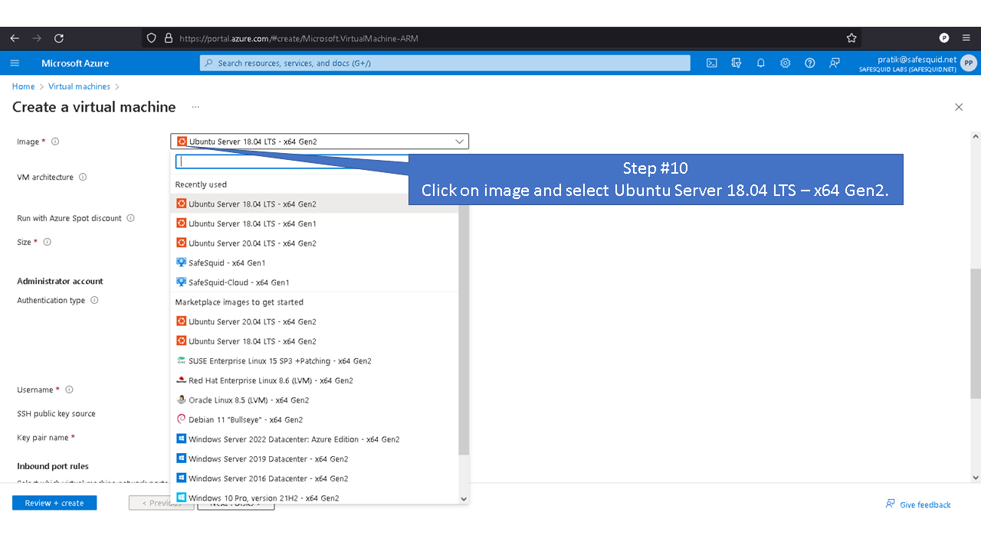Image resolution: width=981 pixels, height=551 pixels.
Task: Click info icon for Azure Spot discount
Action: [x=130, y=218]
